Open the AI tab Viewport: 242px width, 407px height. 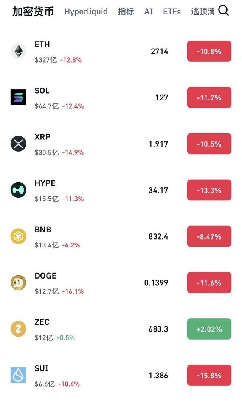tap(149, 11)
